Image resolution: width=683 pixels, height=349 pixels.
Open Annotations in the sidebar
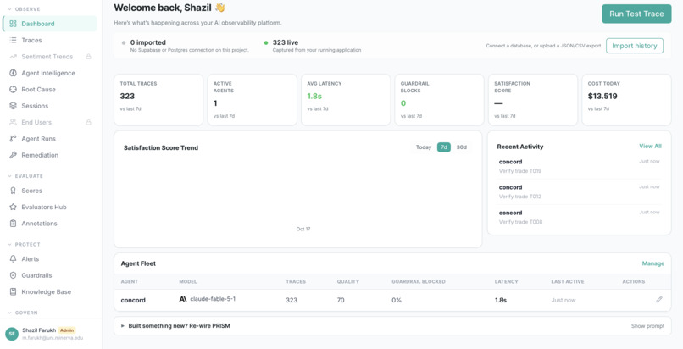(x=50, y=224)
